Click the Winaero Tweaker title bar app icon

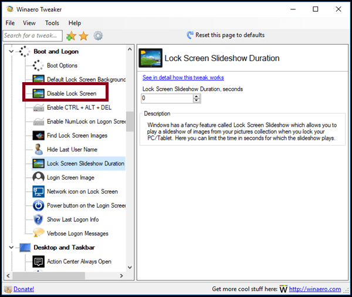[x=9, y=9]
